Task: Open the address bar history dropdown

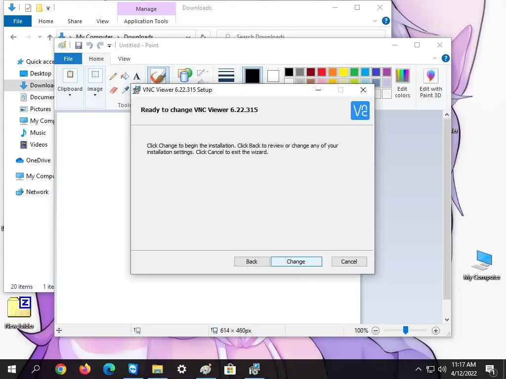Action: coord(188,37)
